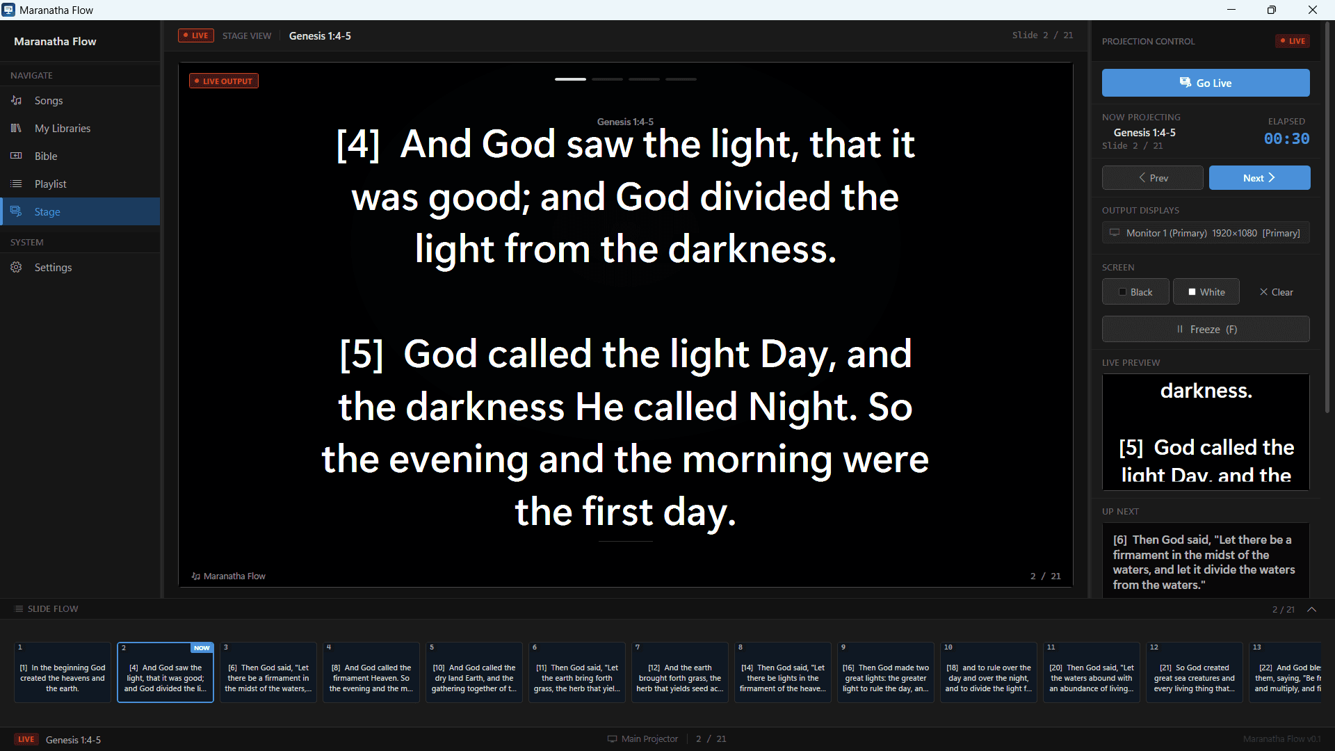Clear the projection screen
The height and width of the screenshot is (751, 1335).
(x=1276, y=292)
